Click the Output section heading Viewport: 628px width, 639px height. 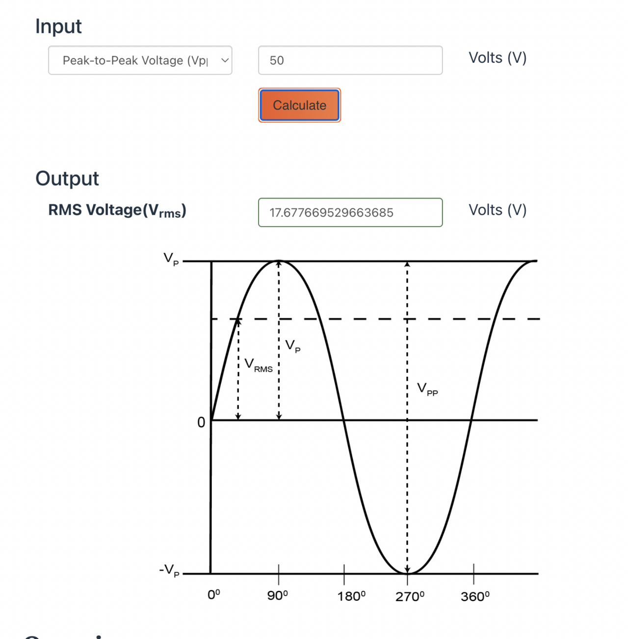67,179
